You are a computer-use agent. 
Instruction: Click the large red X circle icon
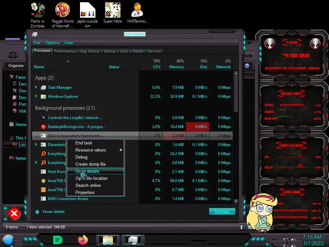click(14, 214)
